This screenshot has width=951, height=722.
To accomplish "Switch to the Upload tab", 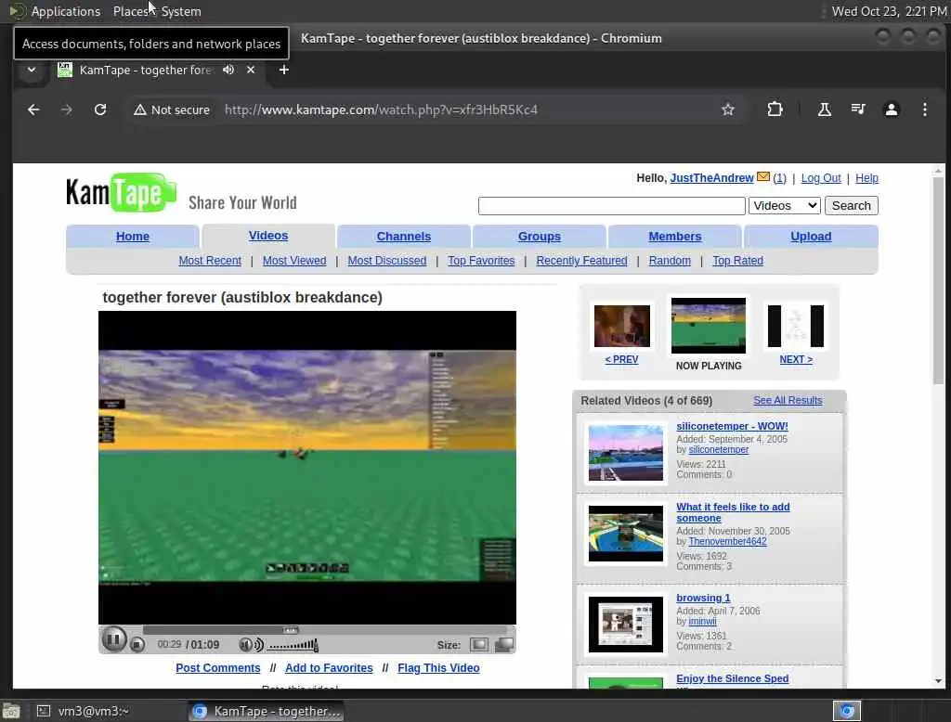I will pyautogui.click(x=810, y=237).
